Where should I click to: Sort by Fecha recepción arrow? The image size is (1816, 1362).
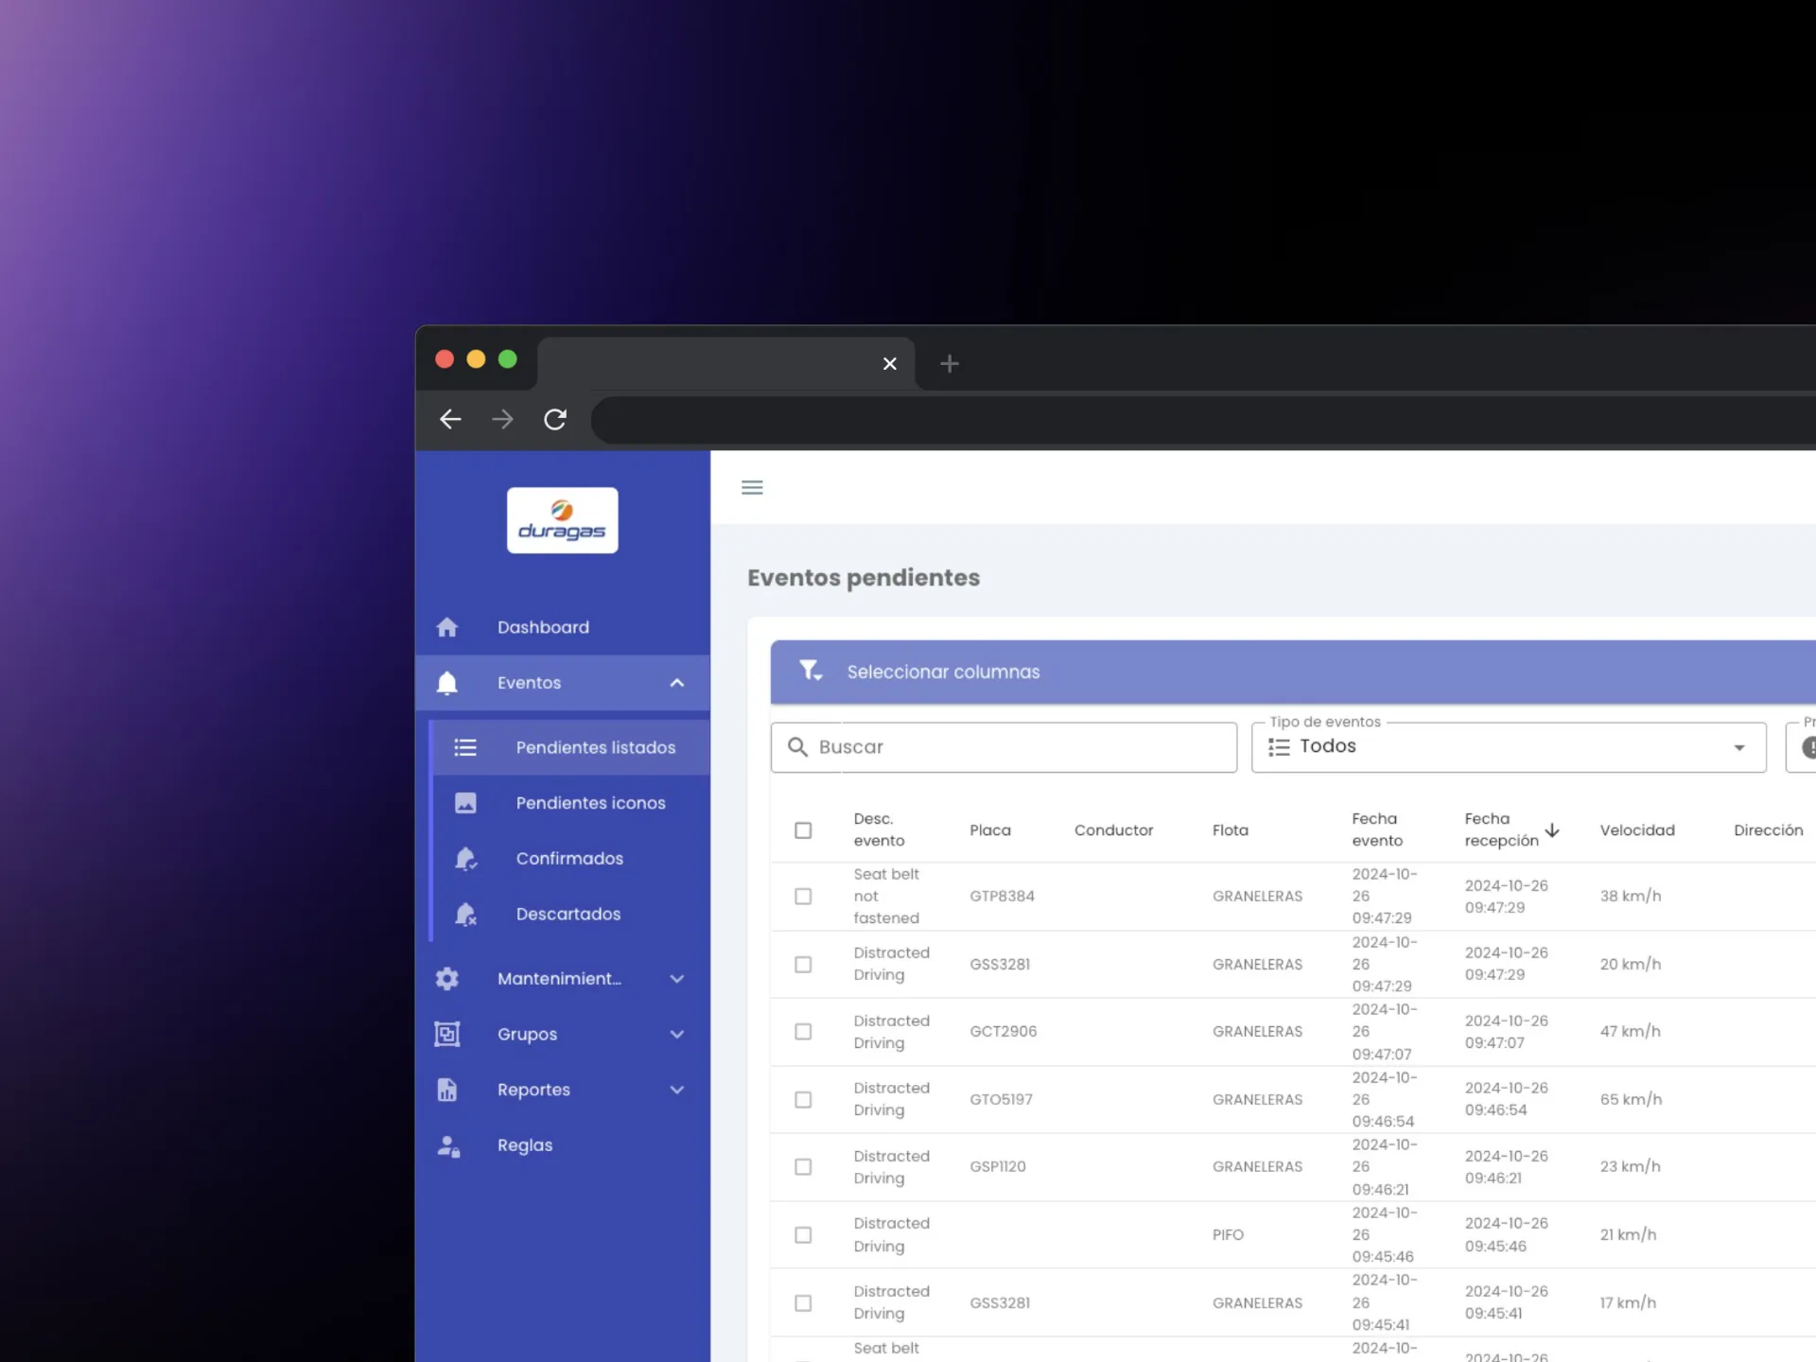coord(1552,829)
